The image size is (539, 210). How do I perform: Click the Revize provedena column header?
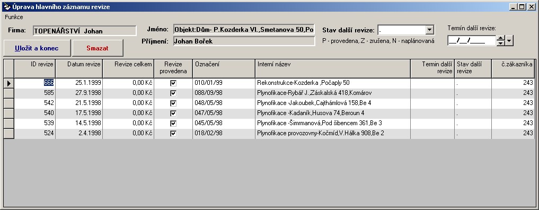(173, 68)
